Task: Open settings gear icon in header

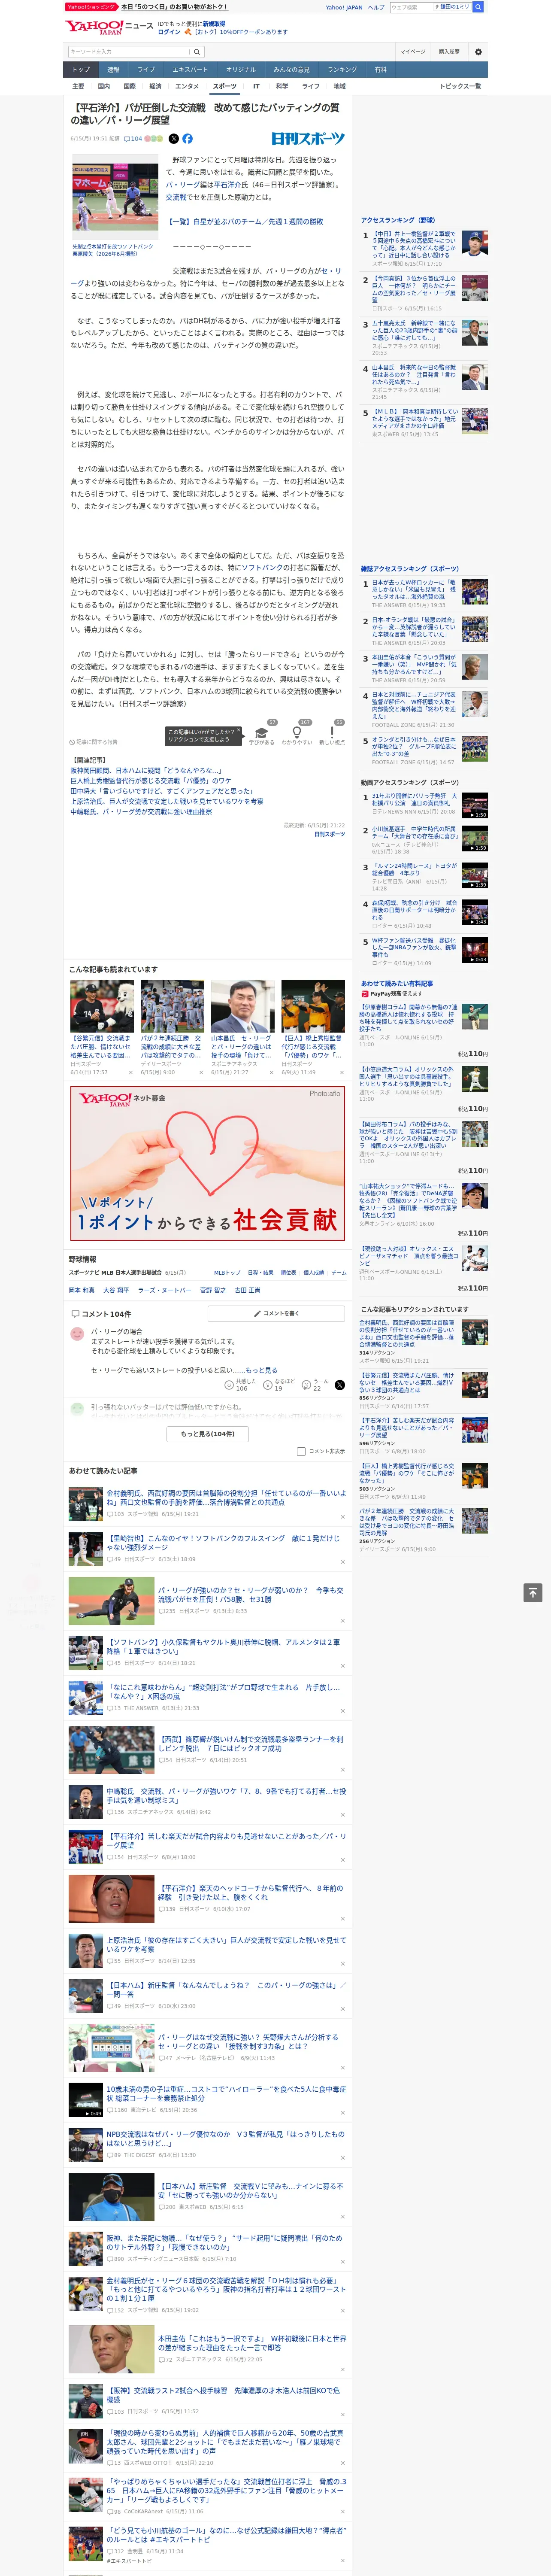Action: (478, 51)
